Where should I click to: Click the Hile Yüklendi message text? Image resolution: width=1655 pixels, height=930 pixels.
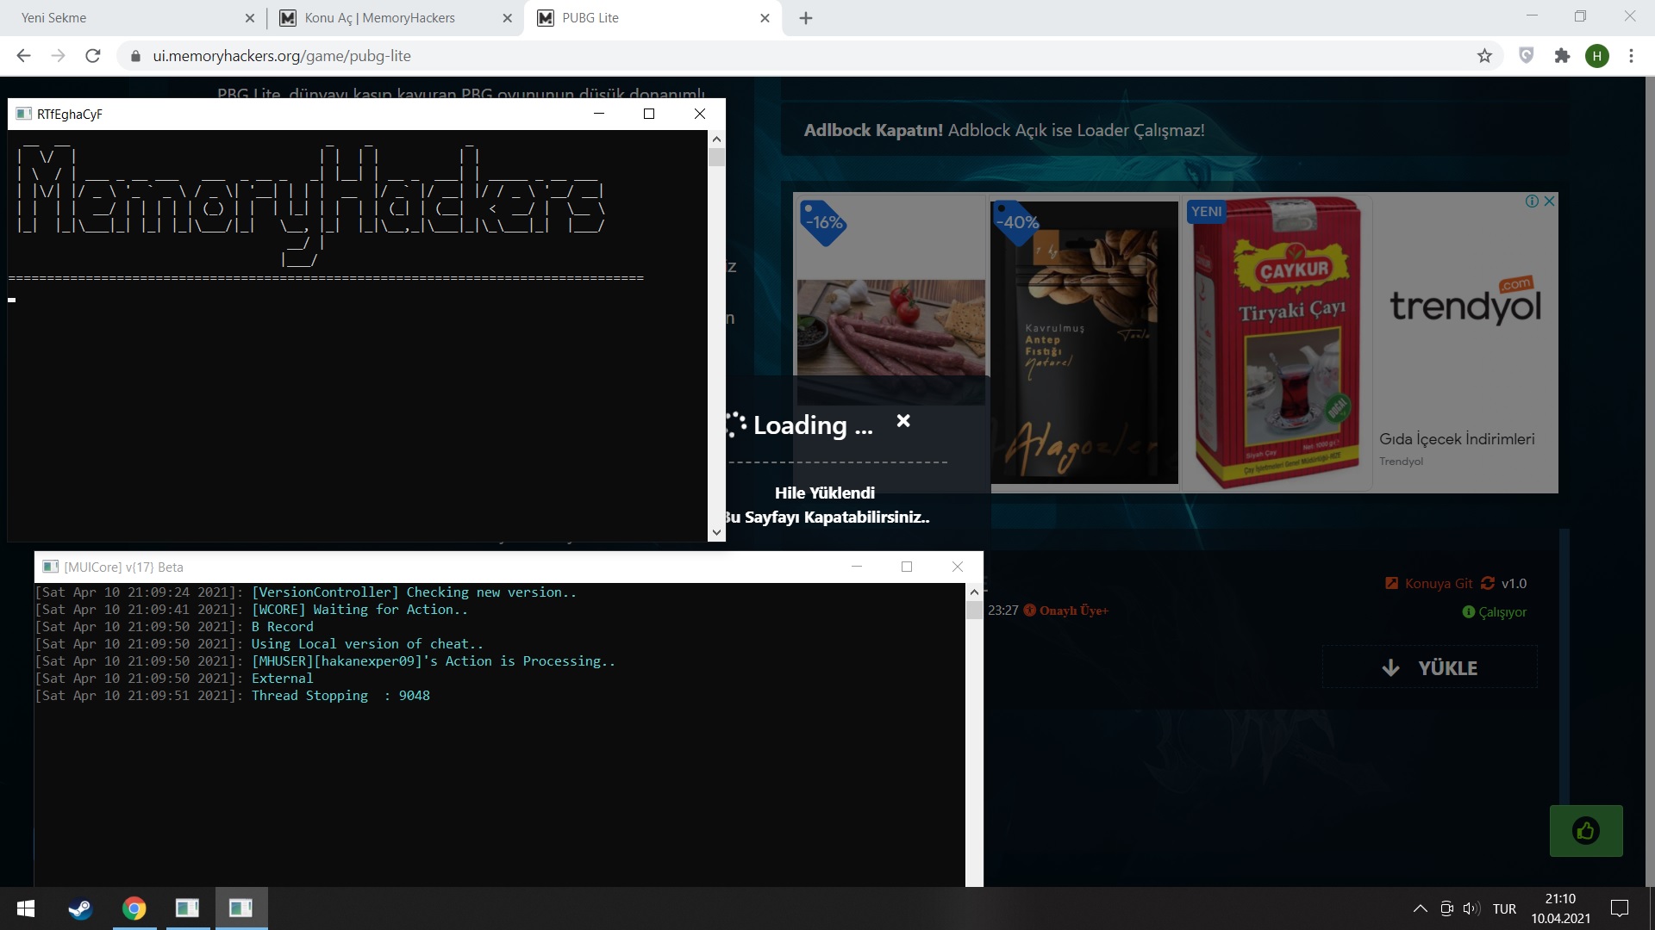[x=824, y=493]
